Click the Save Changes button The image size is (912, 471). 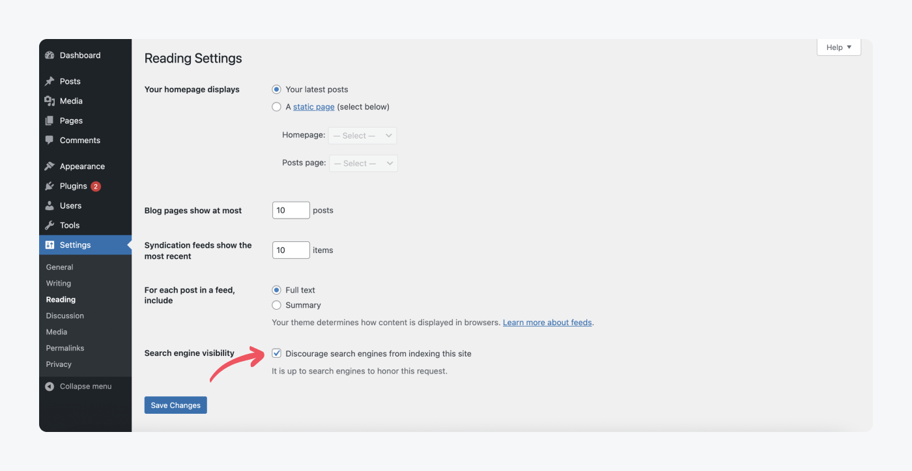point(175,405)
